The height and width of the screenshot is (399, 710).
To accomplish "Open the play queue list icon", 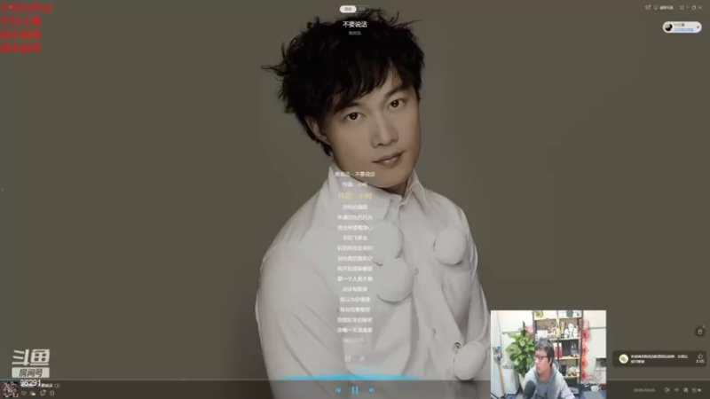I will (697, 390).
